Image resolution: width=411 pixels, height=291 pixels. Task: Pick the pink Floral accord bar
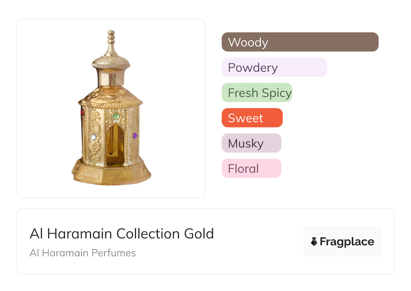(251, 168)
